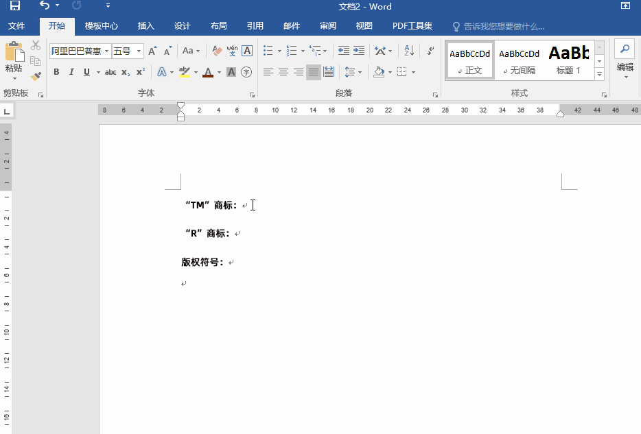This screenshot has height=434, width=641.
Task: Expand the line spacing dropdown
Action: click(x=359, y=72)
